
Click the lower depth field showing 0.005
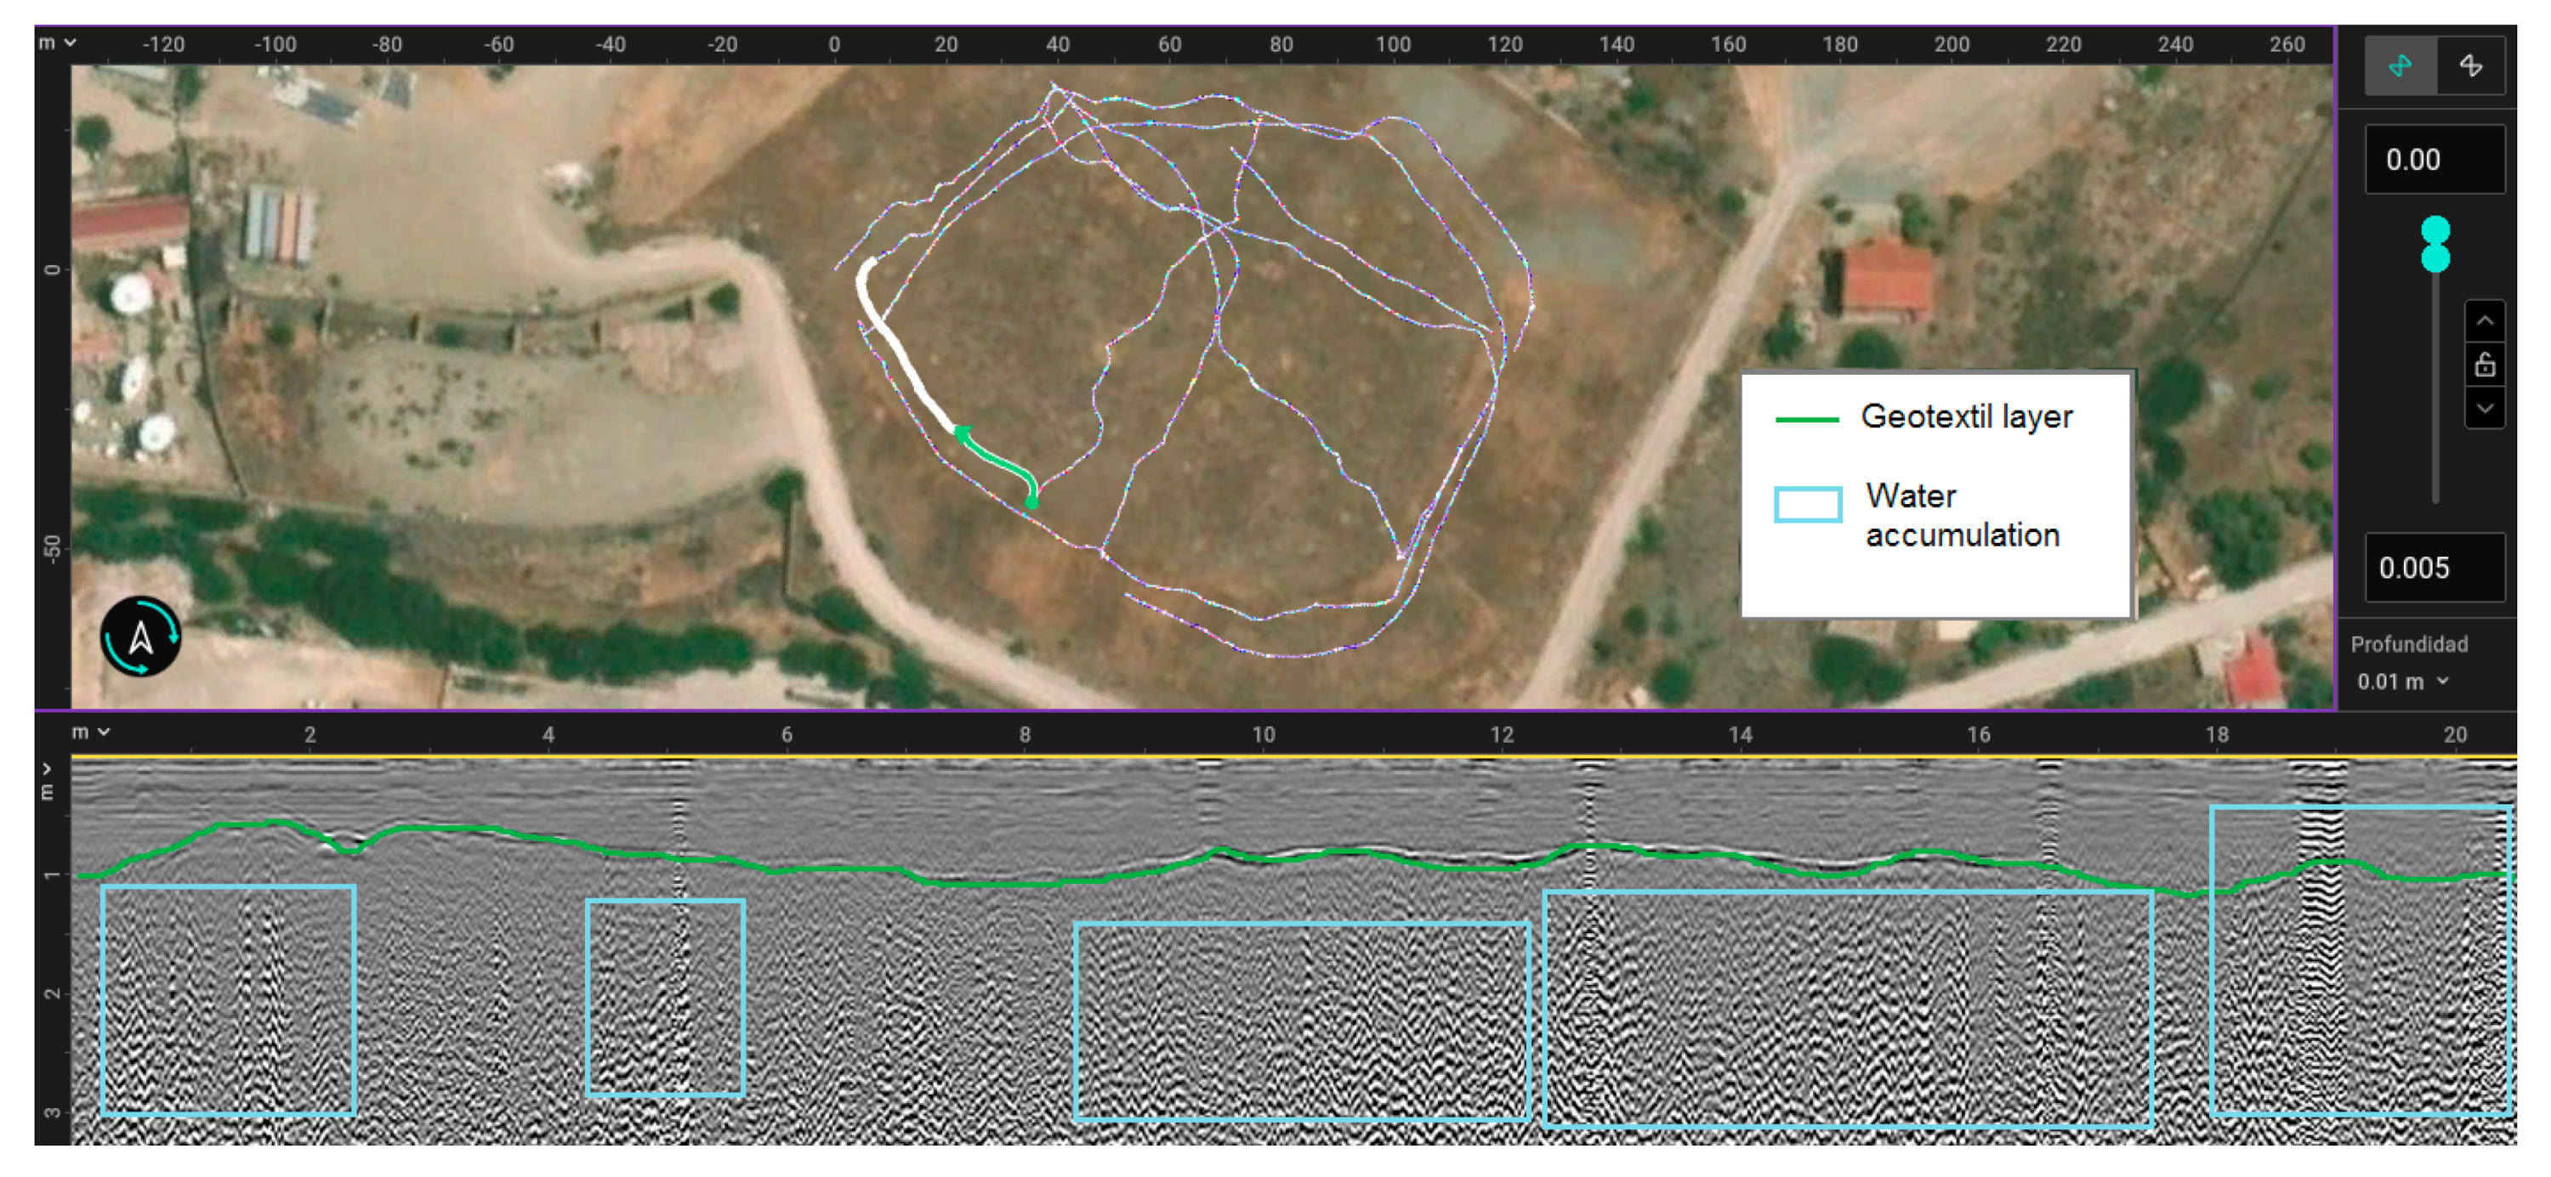(x=2435, y=567)
